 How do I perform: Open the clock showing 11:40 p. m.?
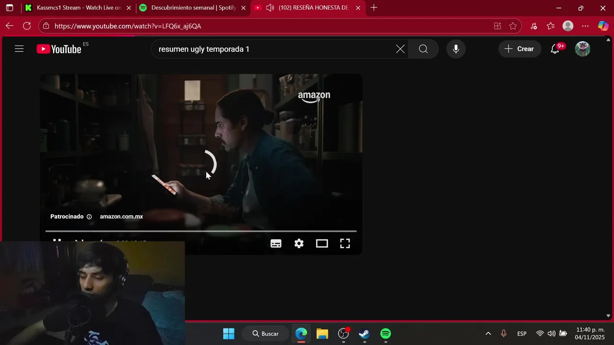pos(590,333)
